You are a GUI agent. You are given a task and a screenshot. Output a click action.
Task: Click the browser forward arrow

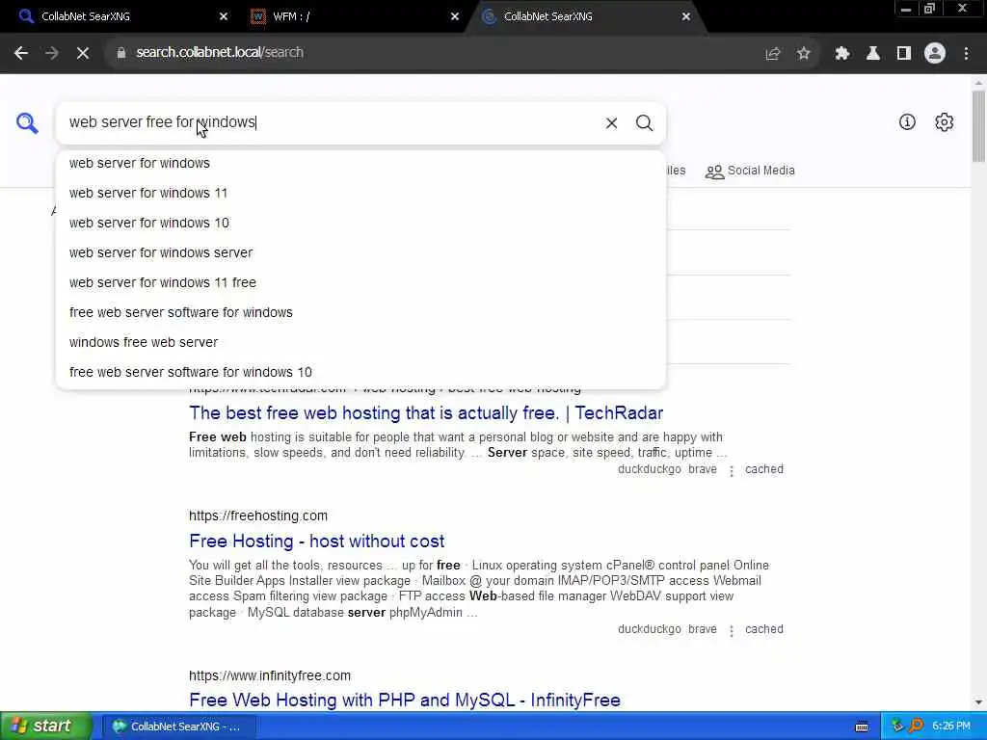tap(52, 54)
